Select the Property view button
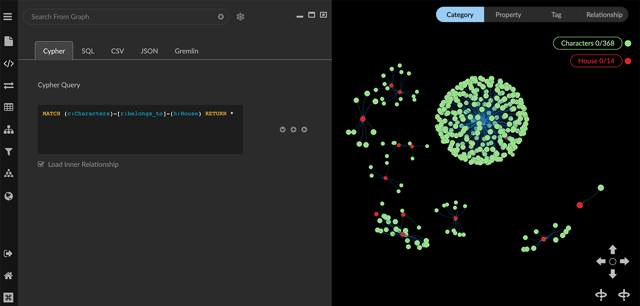Viewport: 640px width, 306px height. [508, 15]
